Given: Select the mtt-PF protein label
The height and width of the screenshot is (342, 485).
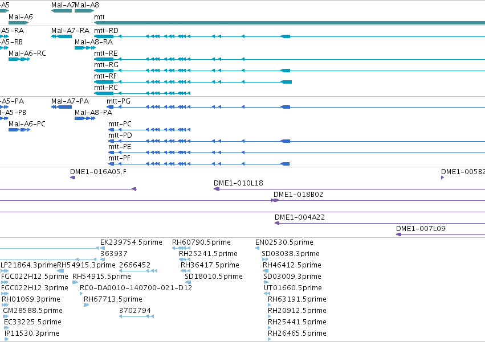Looking at the screenshot, I should coord(119,159).
